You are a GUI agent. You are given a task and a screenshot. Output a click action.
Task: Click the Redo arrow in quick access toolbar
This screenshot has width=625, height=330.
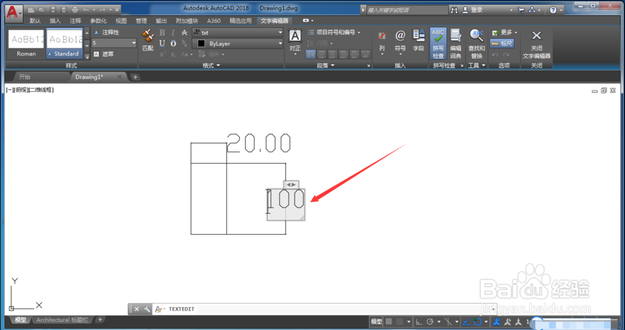point(103,9)
